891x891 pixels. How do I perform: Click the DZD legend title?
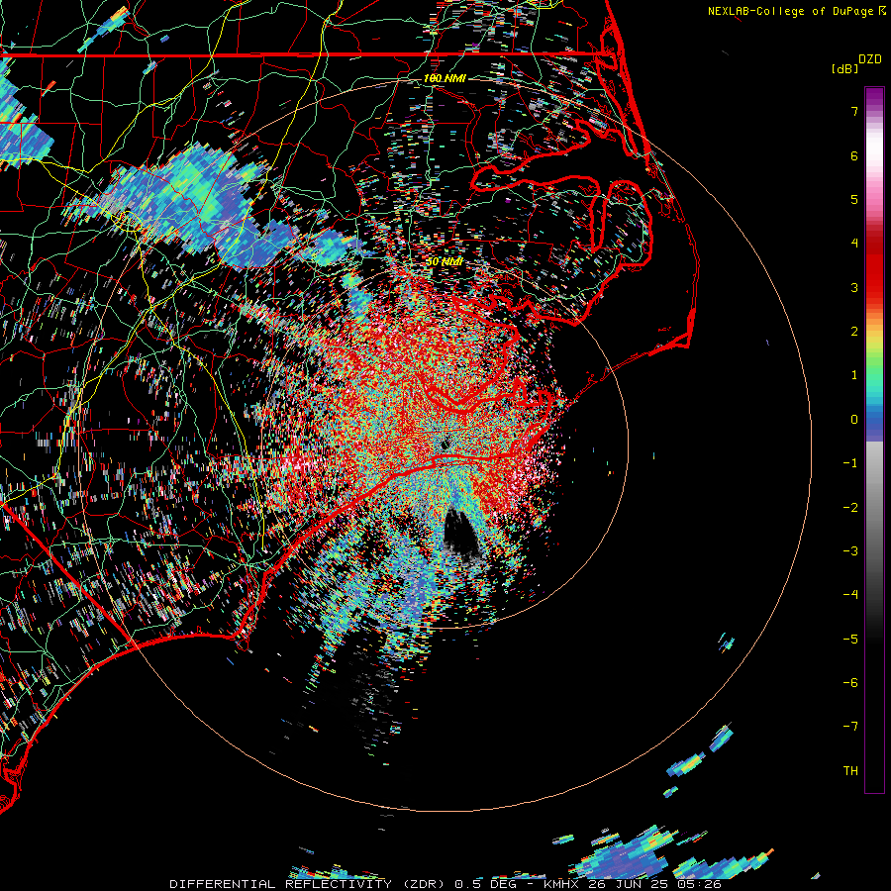click(870, 59)
